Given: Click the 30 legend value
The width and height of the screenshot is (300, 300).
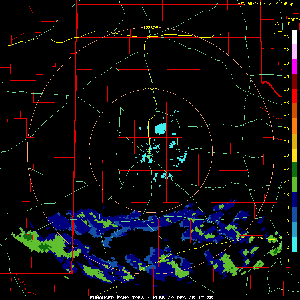Looking at the screenshot, I should click(x=286, y=155).
